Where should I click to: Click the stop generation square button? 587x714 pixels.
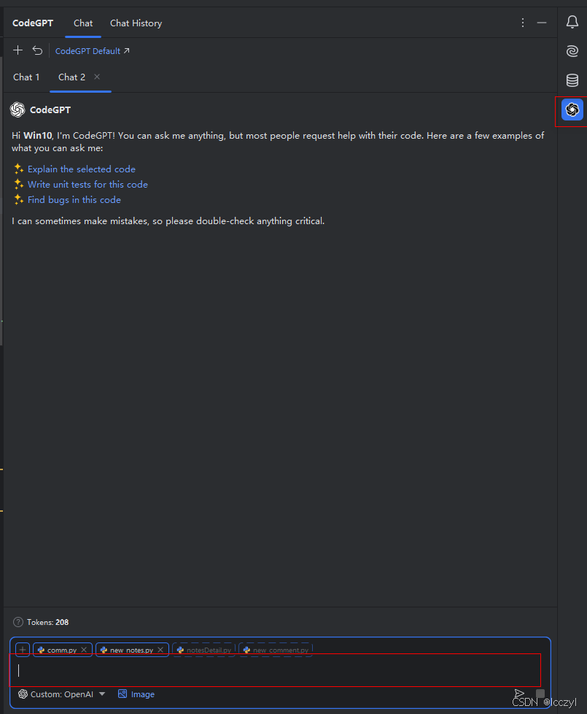click(540, 694)
